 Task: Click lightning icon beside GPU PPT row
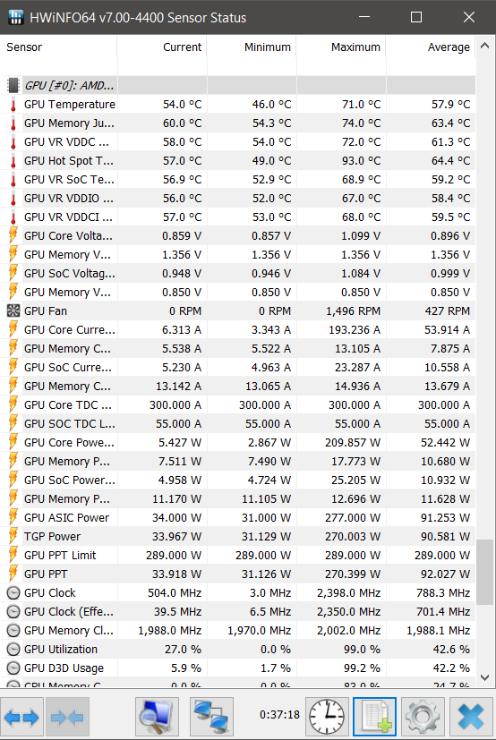(x=13, y=574)
